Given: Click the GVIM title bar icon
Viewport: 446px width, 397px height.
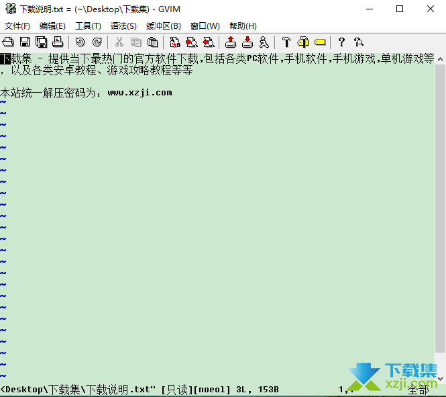Looking at the screenshot, I should click(11, 9).
